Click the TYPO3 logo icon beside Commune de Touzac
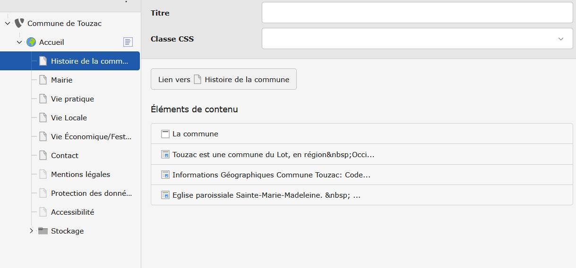Screen dimensions: 576x268 click(x=19, y=23)
